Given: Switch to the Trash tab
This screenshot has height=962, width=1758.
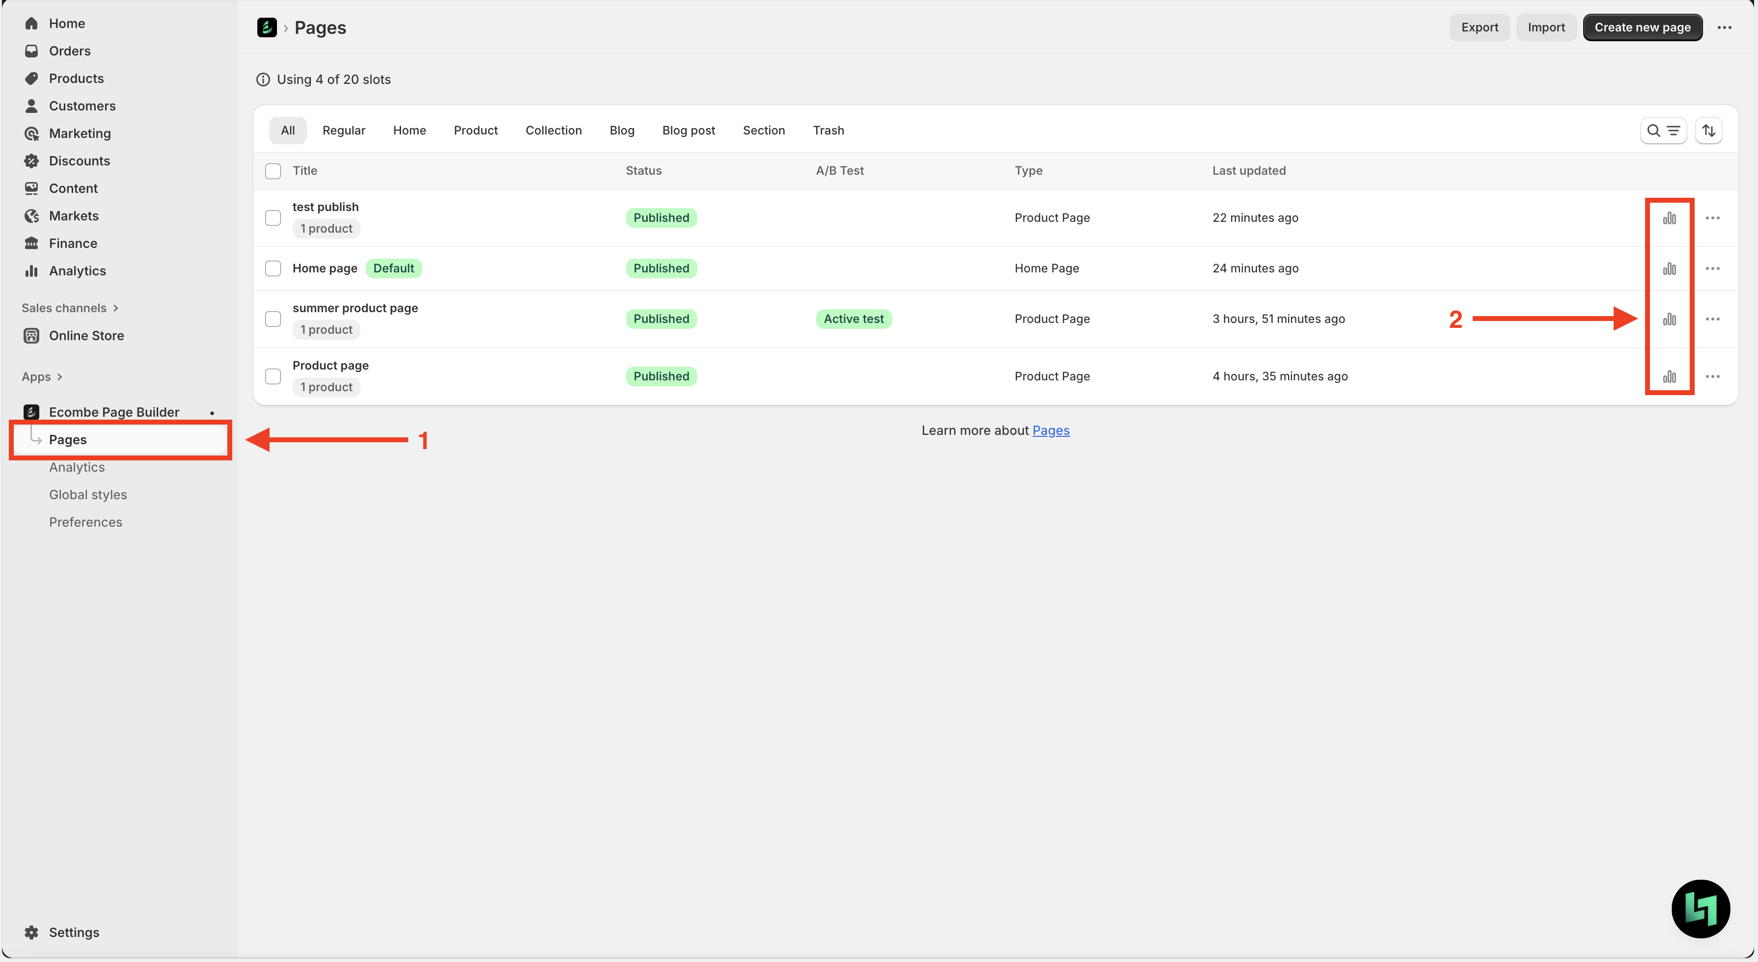Looking at the screenshot, I should [828, 131].
